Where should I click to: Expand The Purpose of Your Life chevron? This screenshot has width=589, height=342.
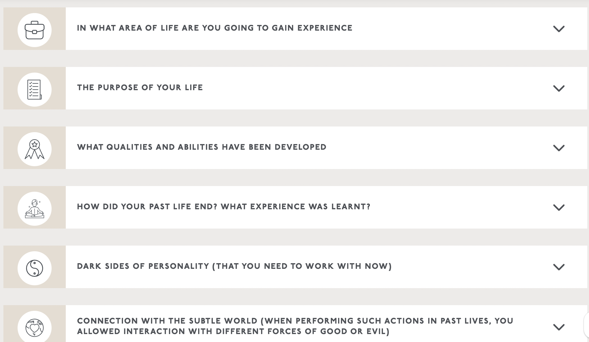click(x=559, y=88)
